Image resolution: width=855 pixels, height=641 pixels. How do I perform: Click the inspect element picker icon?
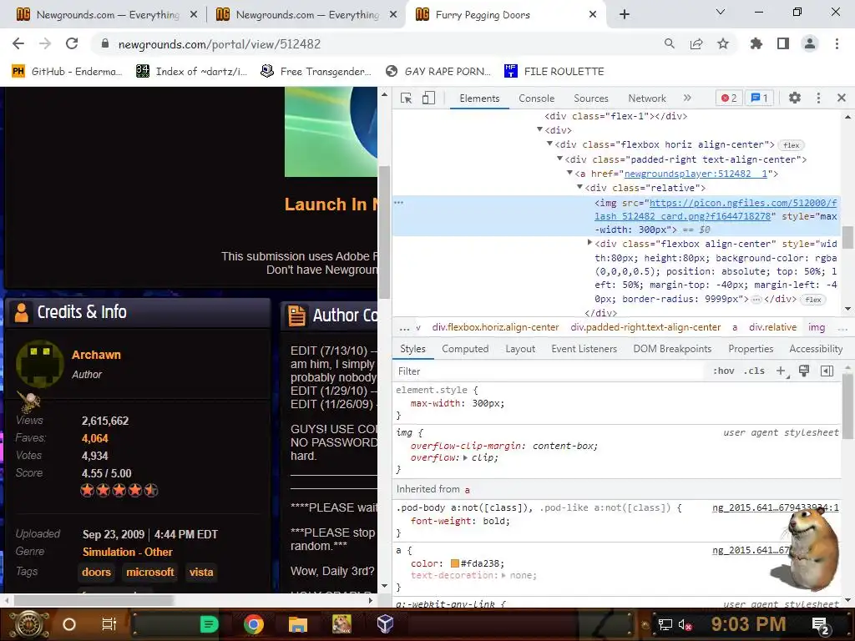pyautogui.click(x=407, y=98)
